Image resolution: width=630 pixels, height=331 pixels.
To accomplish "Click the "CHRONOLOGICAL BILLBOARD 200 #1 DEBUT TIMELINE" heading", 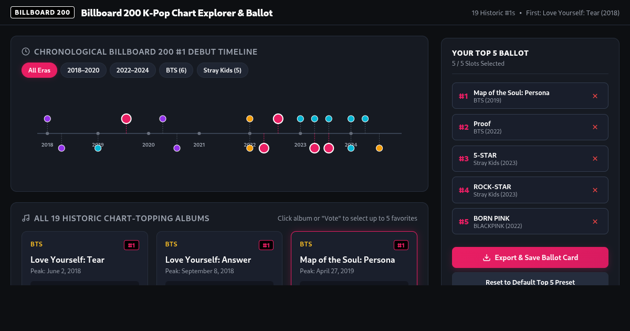I will coord(146,51).
